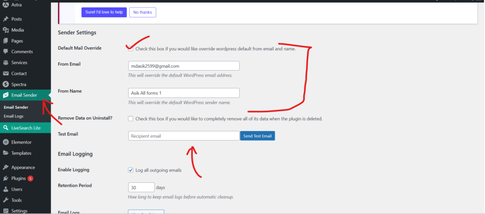Click the Posts pushpin icon

point(5,19)
